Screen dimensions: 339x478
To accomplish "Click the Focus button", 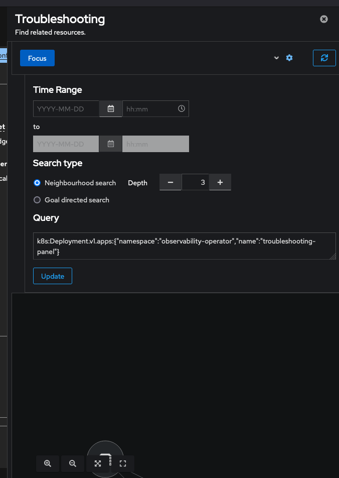I will [37, 58].
